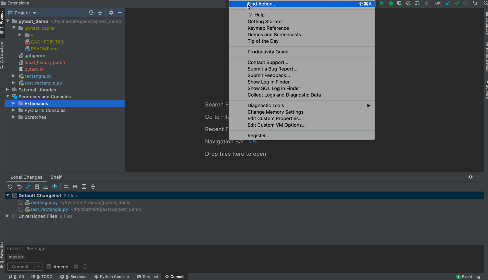The width and height of the screenshot is (488, 280).
Task: Open Project panel gear settings
Action: 111,13
